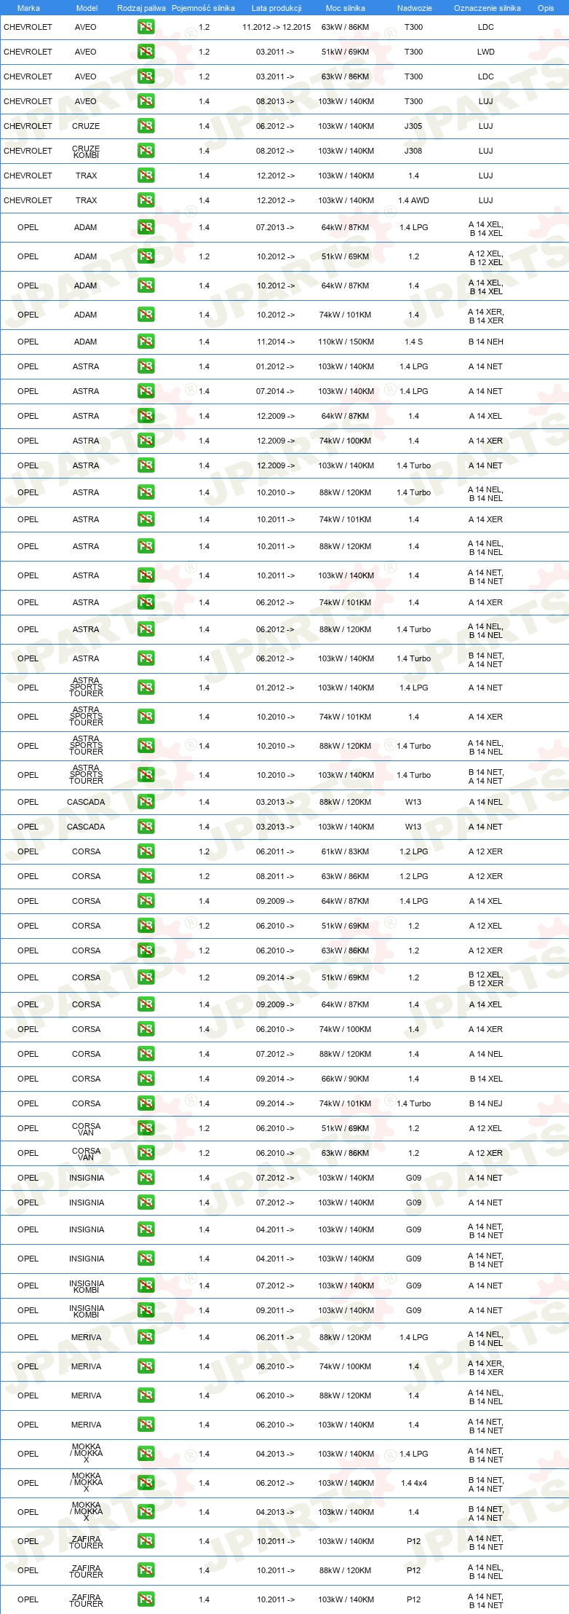The height and width of the screenshot is (1614, 569).
Task: Click the model name 'CRUZE KOMBI'
Action: click(86, 151)
